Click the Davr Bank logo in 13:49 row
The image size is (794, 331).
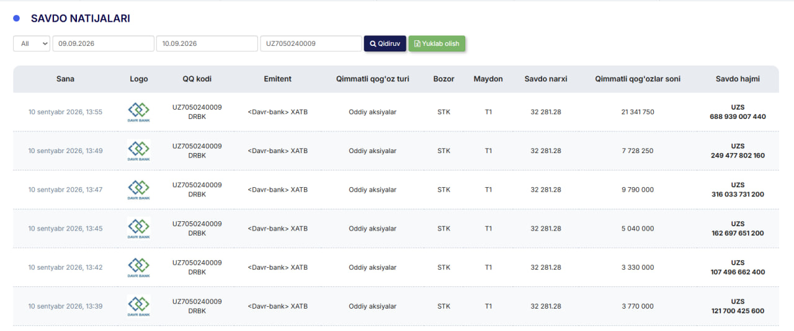click(139, 151)
